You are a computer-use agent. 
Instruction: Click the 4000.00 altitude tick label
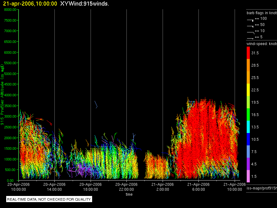point(10,95)
